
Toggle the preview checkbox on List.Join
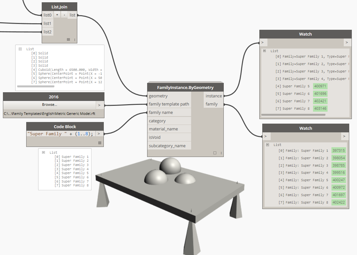68,39
